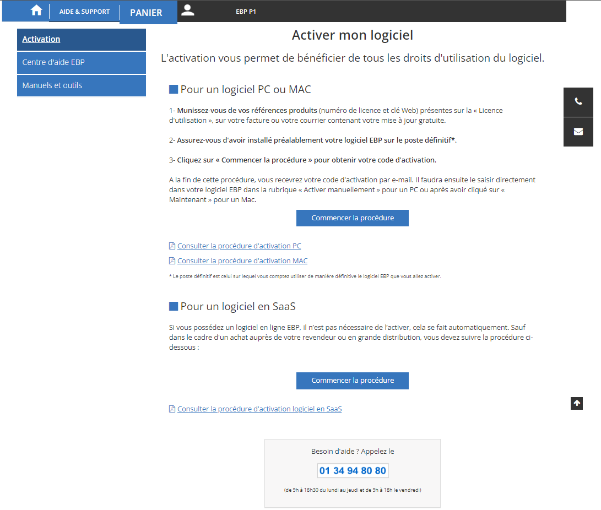Image resolution: width=601 pixels, height=510 pixels.
Task: Click the Activer mon logiciel heading
Action: coord(352,35)
